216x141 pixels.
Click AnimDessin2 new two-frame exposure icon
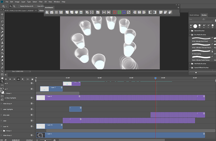coord(72,12)
